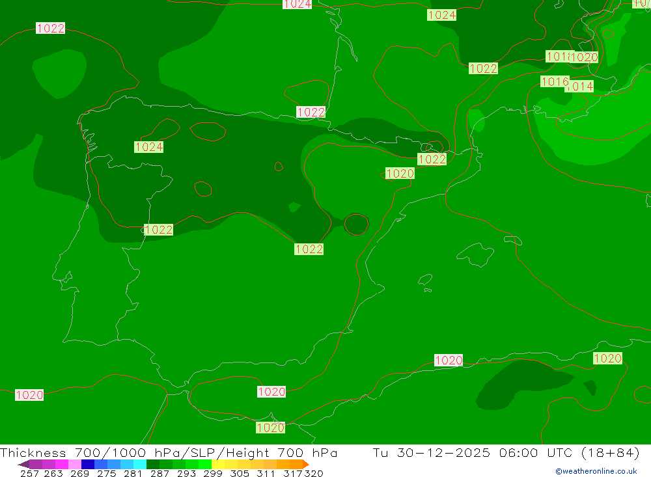Click legend value 275
The height and width of the screenshot is (477, 651).
click(106, 473)
